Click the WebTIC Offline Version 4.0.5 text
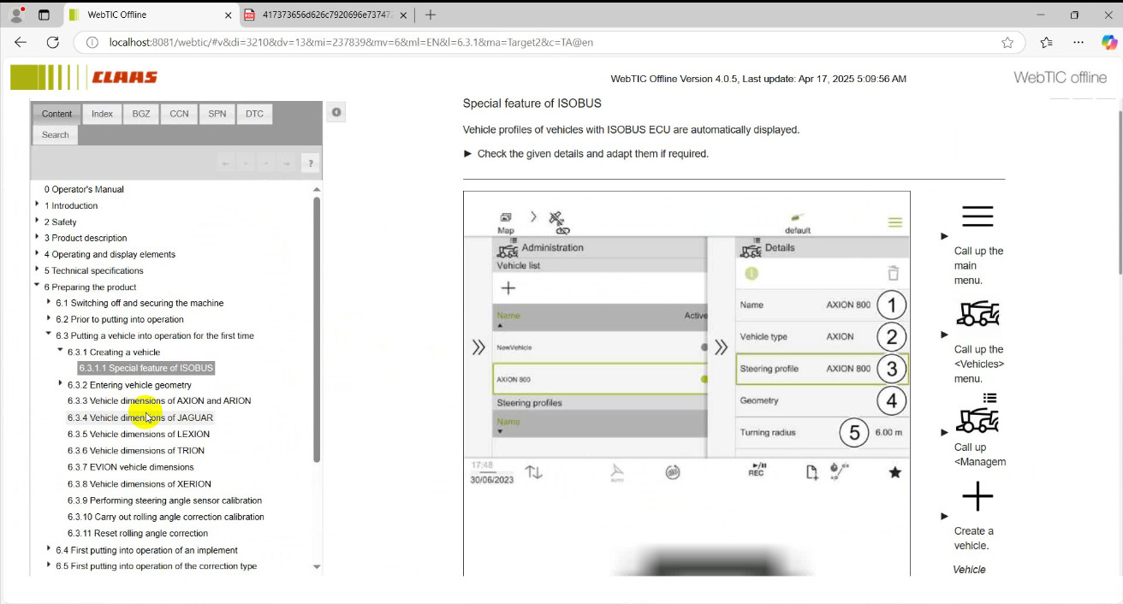Image resolution: width=1123 pixels, height=604 pixels. coord(758,79)
